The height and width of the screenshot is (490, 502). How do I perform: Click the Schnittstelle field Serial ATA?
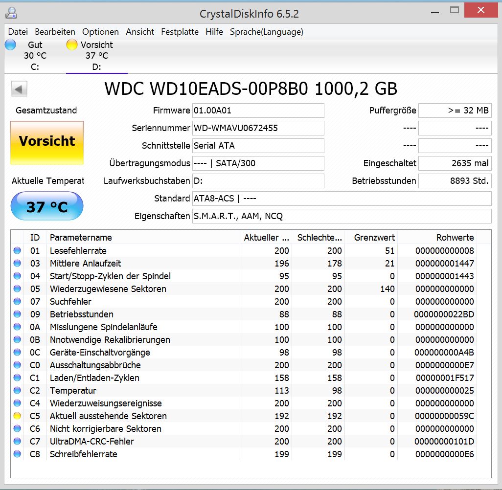(x=258, y=146)
